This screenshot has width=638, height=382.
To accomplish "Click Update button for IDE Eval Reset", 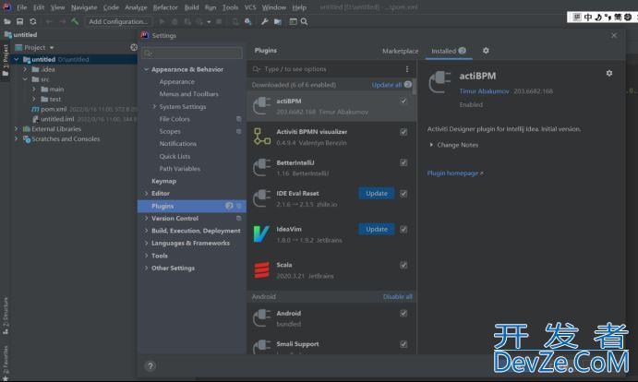I will [x=377, y=194].
